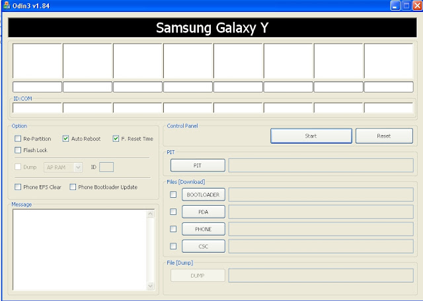Viewport: 423px width, 301px height.
Task: Click the PIT file button
Action: (x=198, y=165)
